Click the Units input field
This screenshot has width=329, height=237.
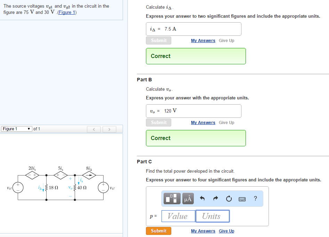pos(212,216)
